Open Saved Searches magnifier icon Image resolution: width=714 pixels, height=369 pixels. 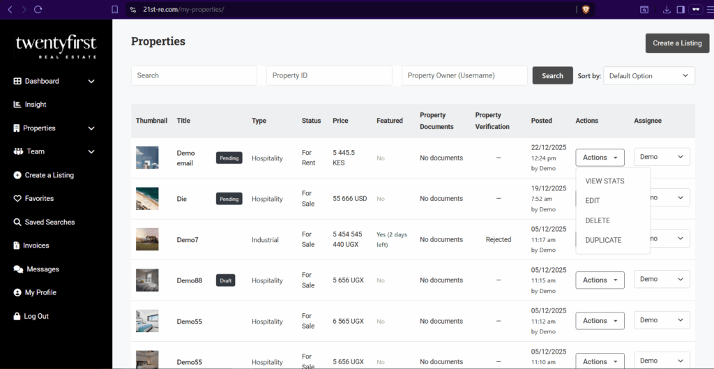pos(17,223)
